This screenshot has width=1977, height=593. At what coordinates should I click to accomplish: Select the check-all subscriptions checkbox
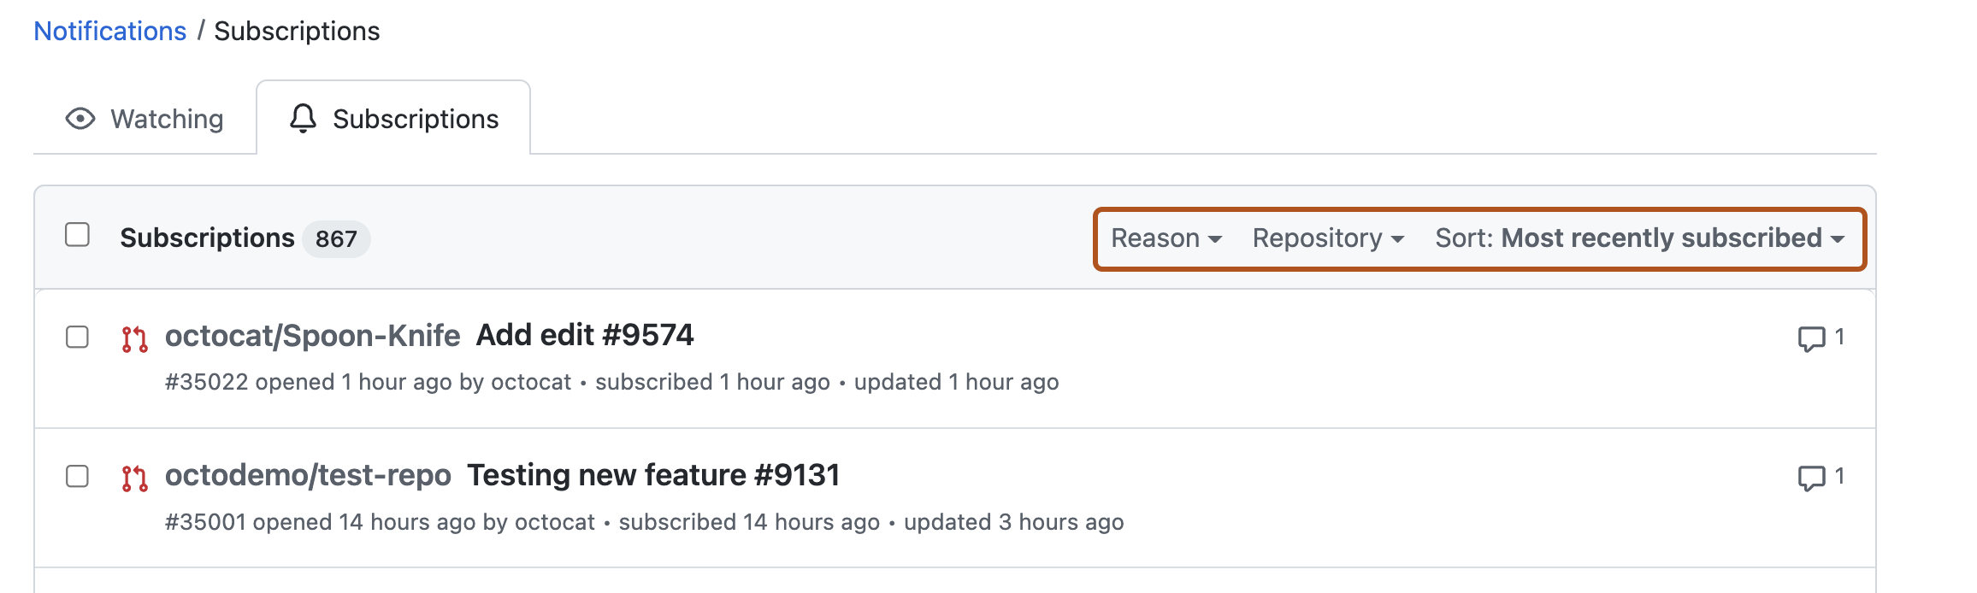tap(77, 233)
